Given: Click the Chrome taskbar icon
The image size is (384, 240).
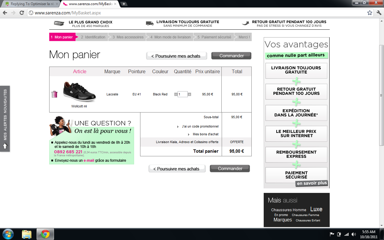Looking at the screenshot, I should (x=45, y=234).
